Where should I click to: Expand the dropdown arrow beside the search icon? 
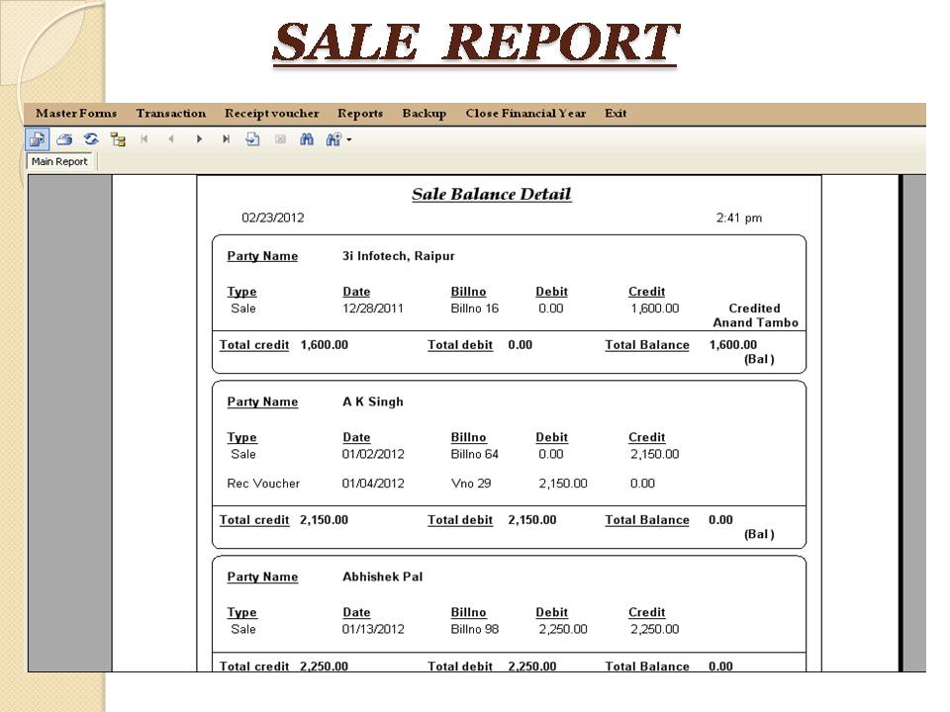[349, 139]
